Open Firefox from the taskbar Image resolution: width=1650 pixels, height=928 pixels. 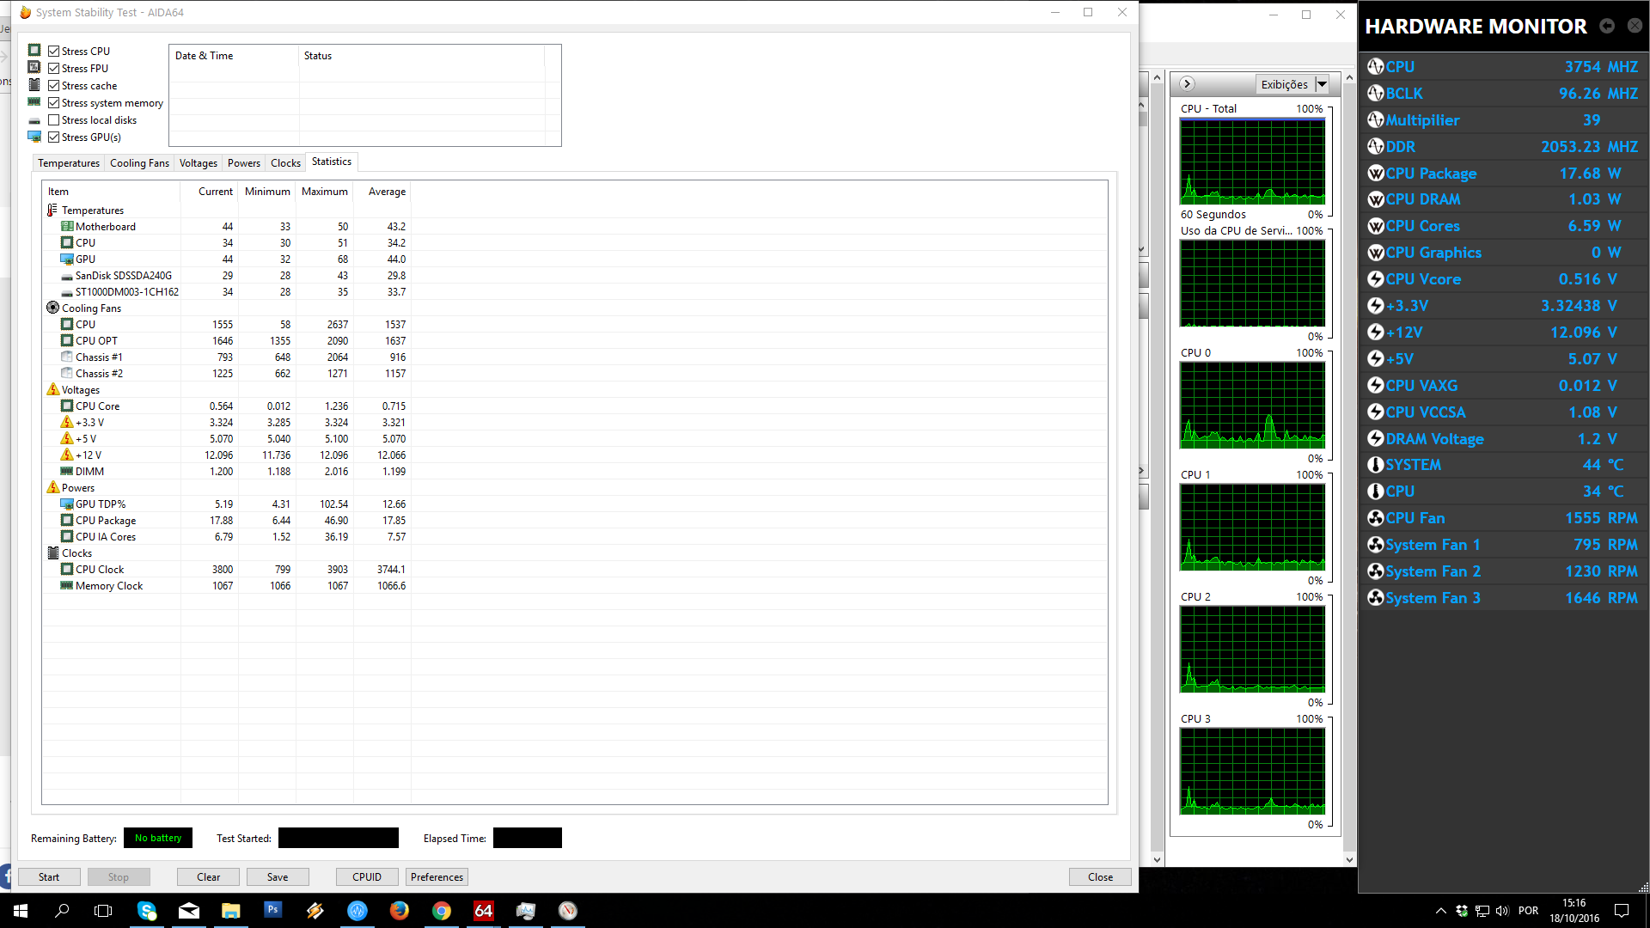click(400, 911)
